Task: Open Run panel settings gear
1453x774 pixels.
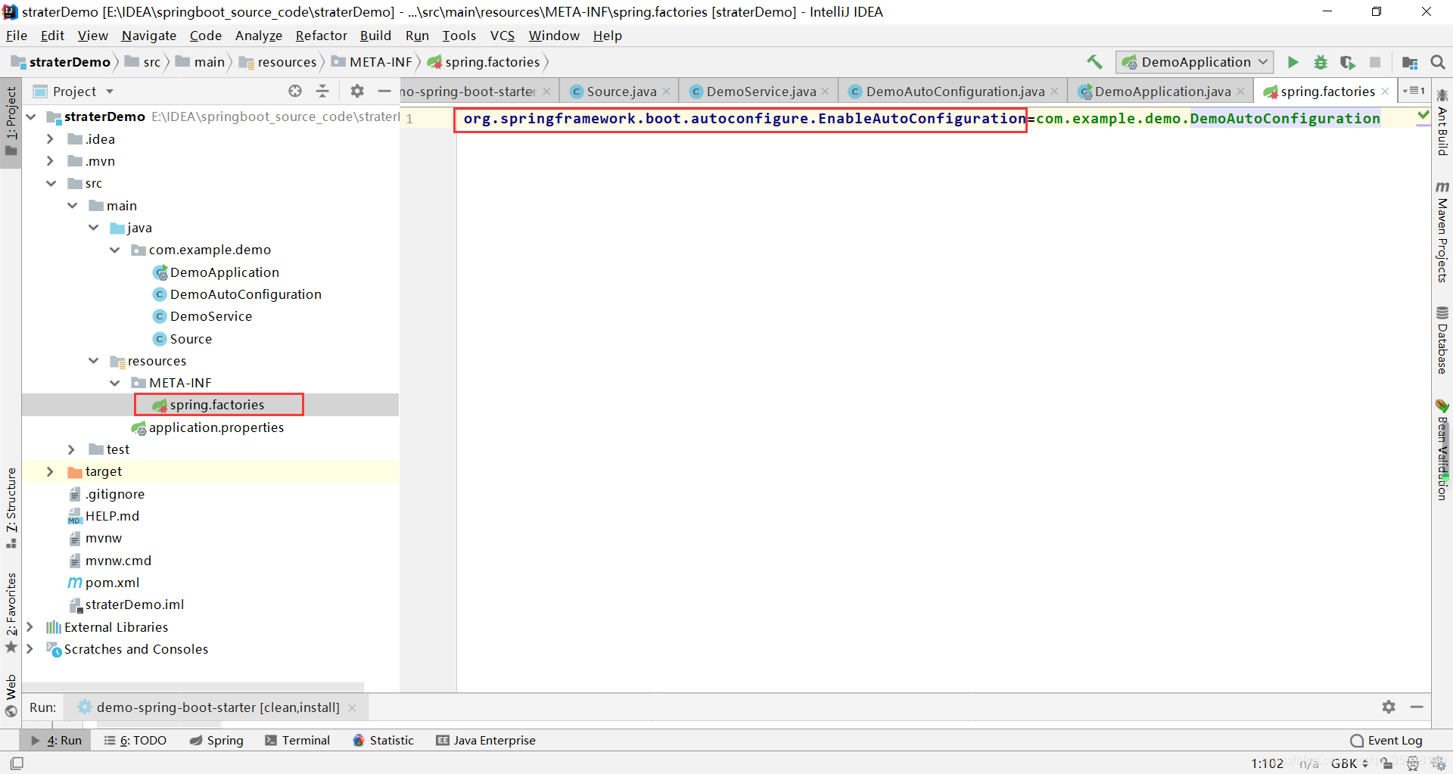Action: point(1389,707)
